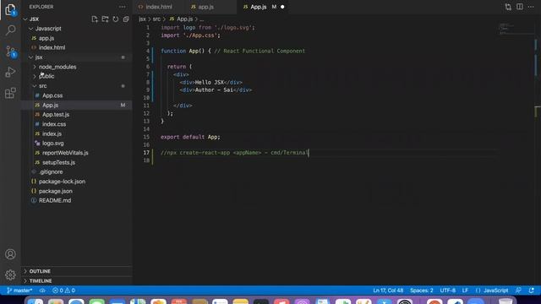Click the feedback icon in status bar
541x304 pixels.
[x=518, y=290]
